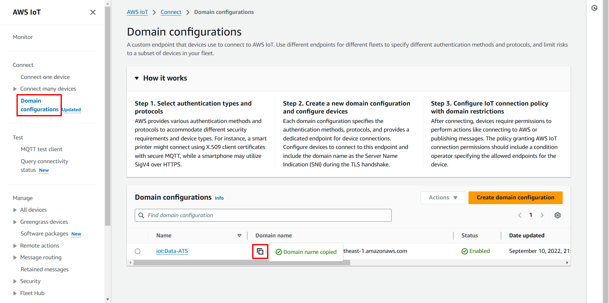The width and height of the screenshot is (609, 303).
Task: Click AWS IoT breadcrumb link
Action: click(x=137, y=12)
